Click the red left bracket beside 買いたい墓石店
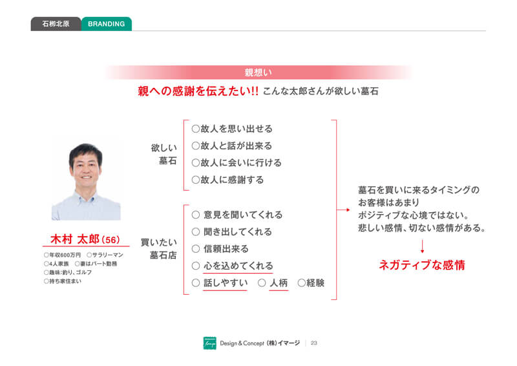Viewport: 517px width, 366px height. [x=185, y=249]
